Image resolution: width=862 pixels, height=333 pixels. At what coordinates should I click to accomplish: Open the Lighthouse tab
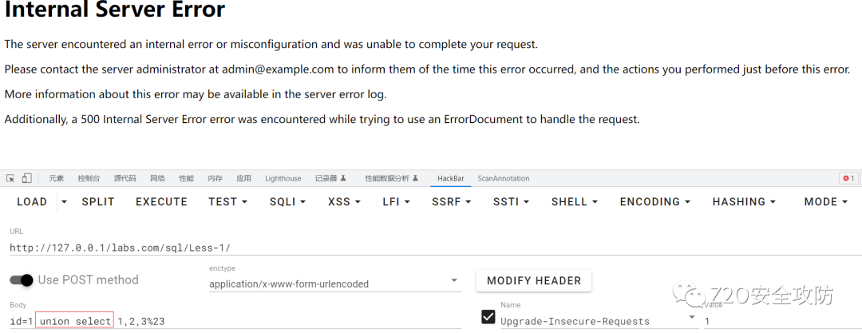(x=283, y=178)
